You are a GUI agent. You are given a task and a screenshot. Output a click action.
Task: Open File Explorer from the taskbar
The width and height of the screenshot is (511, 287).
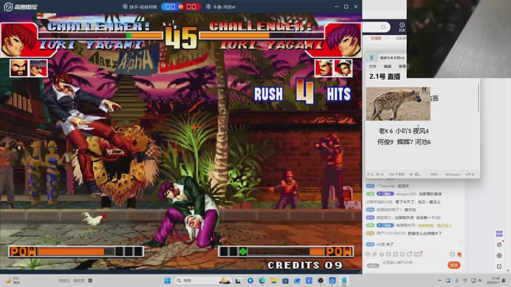pos(274,281)
